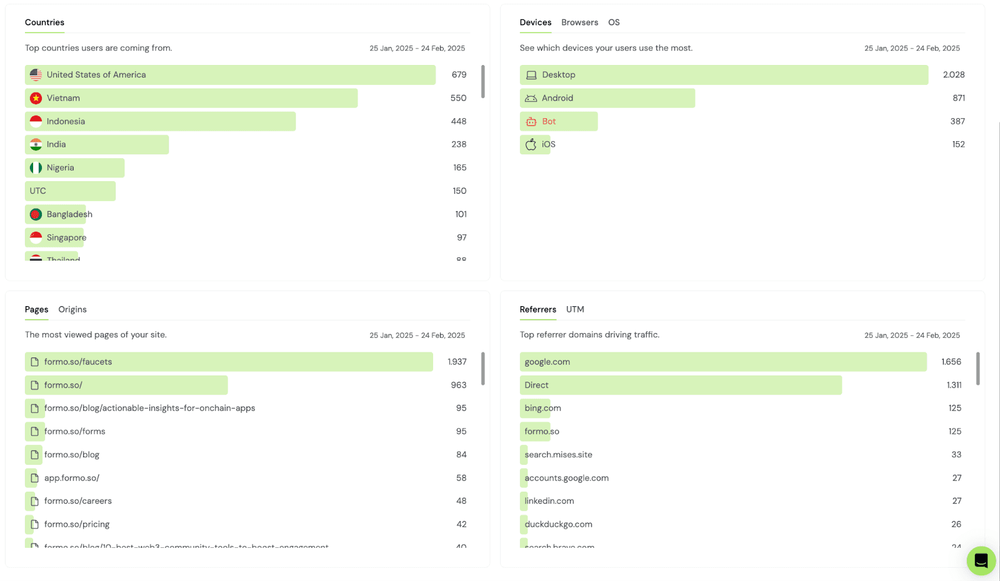
Task: Click the India flag icon
Action: point(36,144)
